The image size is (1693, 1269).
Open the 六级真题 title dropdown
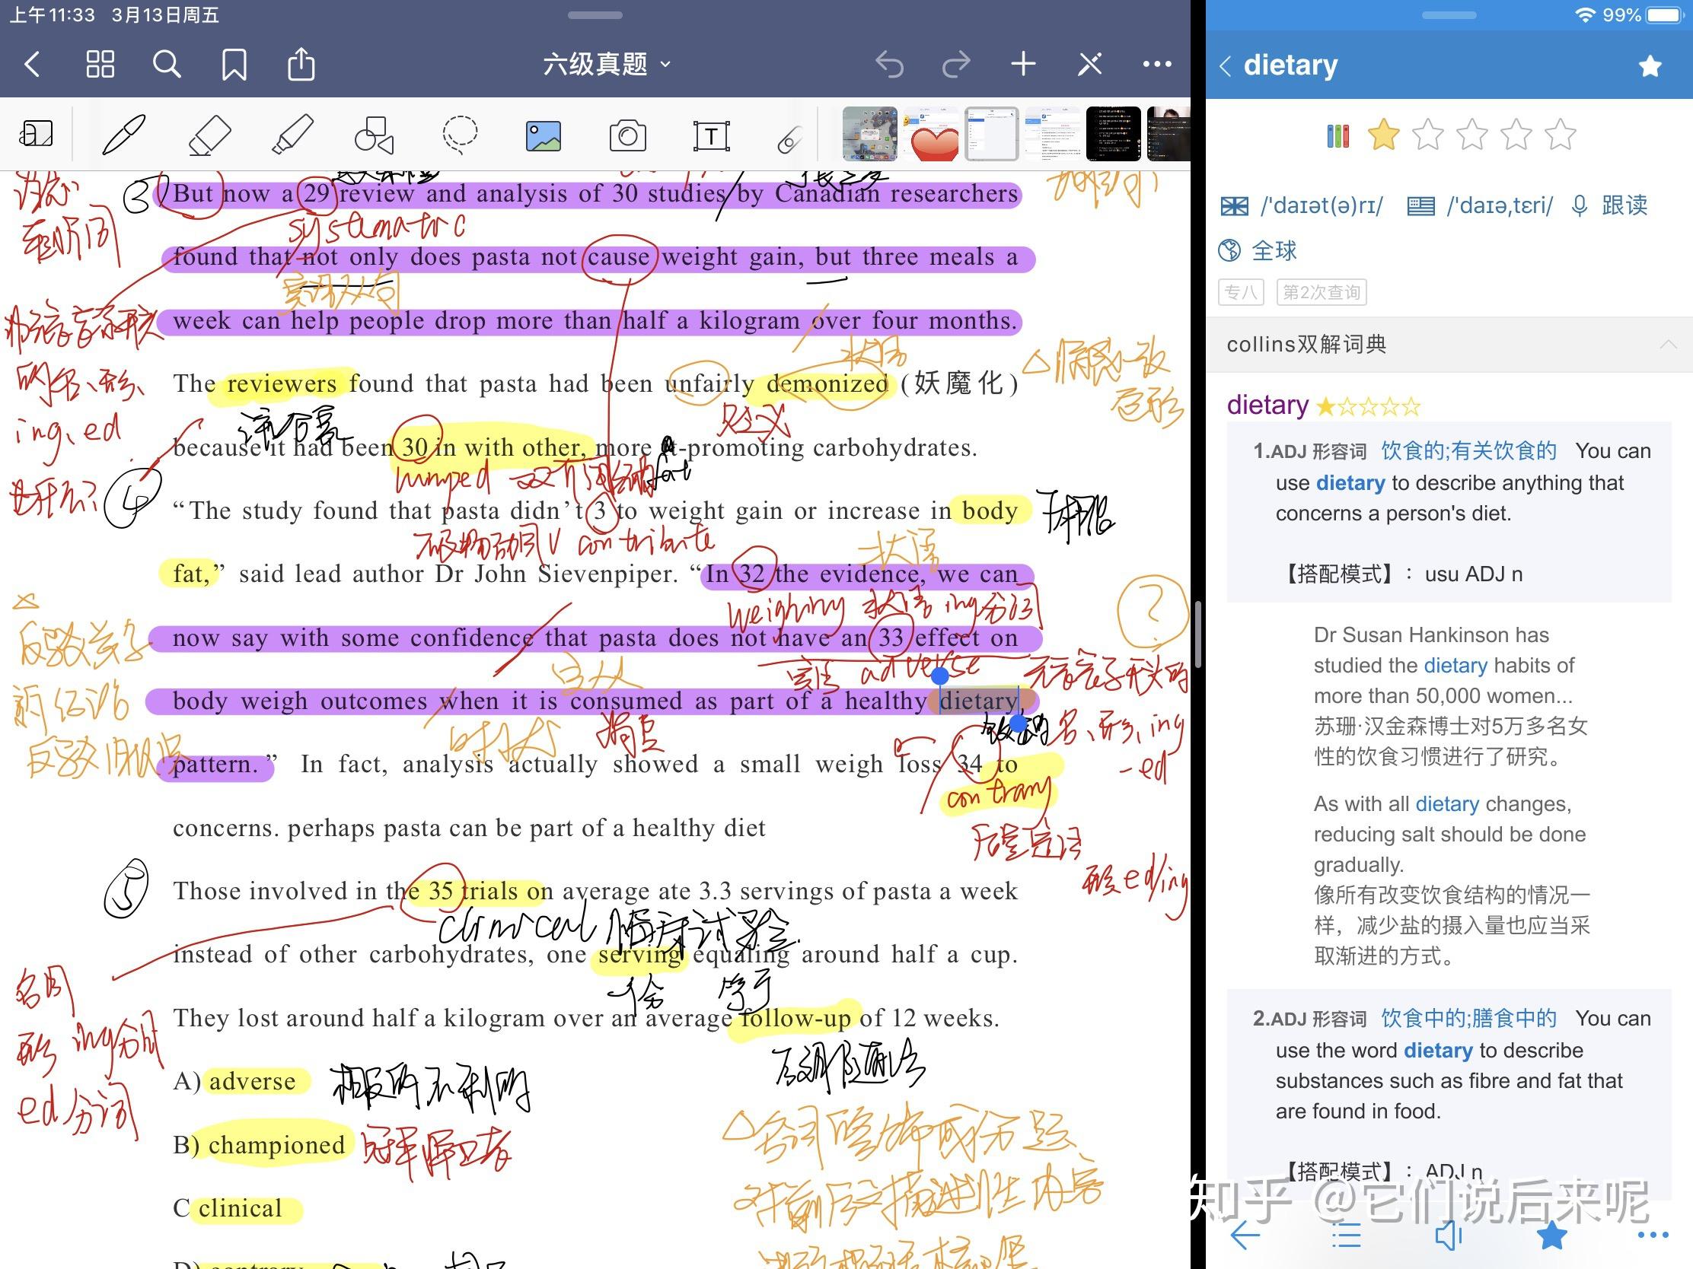pos(606,64)
